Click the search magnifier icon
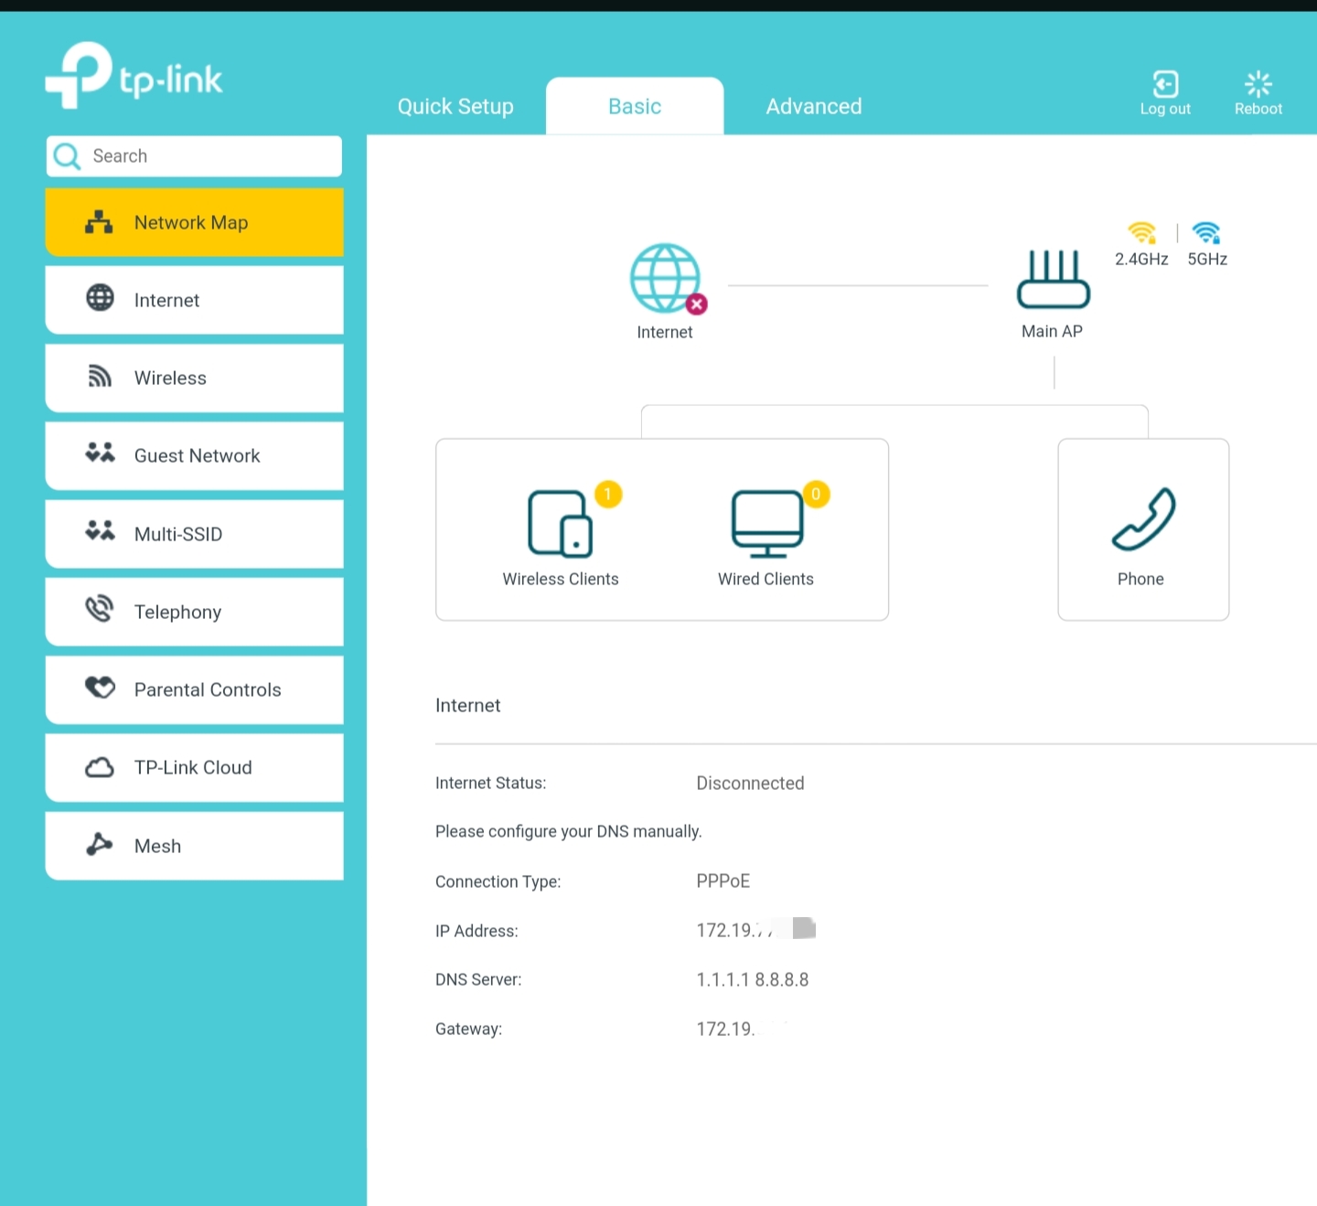1317x1206 pixels. 67,156
